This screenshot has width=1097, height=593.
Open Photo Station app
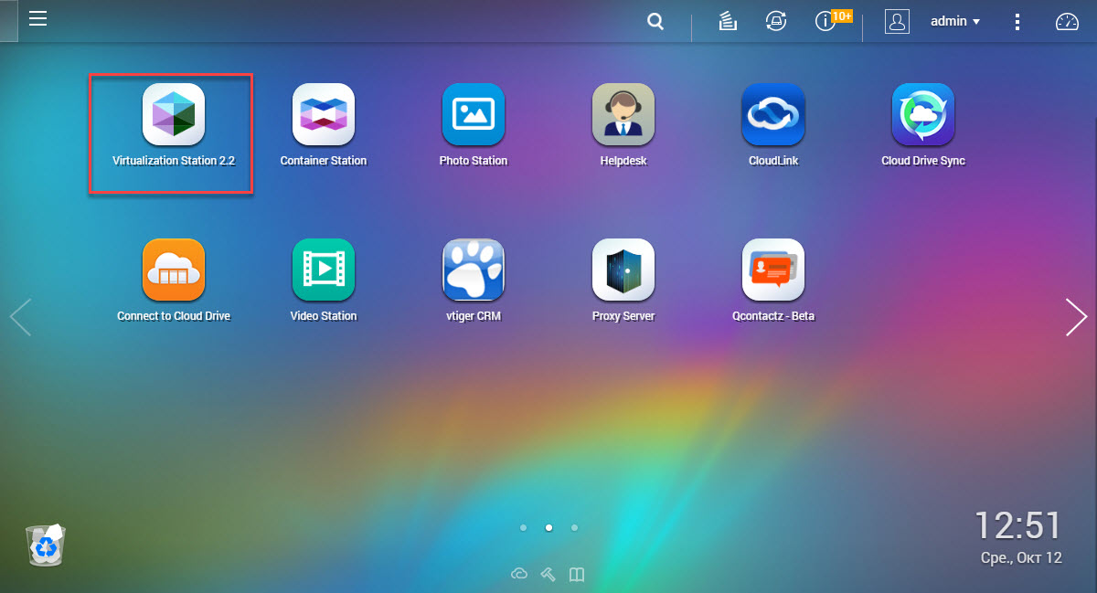(474, 115)
